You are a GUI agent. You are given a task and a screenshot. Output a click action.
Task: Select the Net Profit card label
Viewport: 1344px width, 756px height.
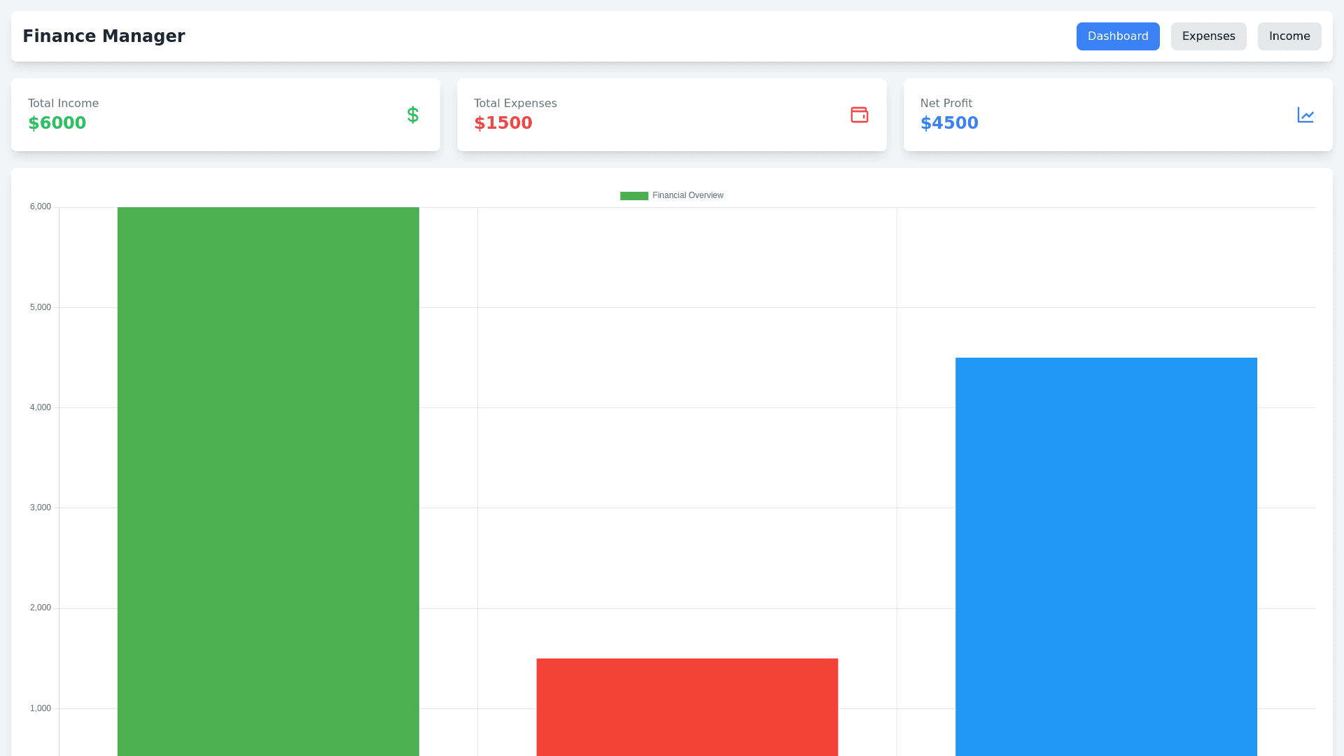(x=946, y=104)
